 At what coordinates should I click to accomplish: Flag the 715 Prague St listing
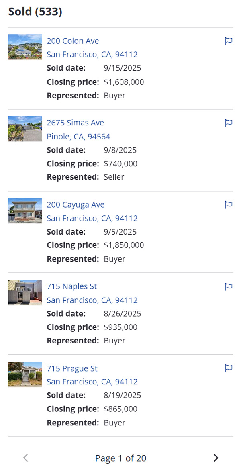click(x=229, y=368)
